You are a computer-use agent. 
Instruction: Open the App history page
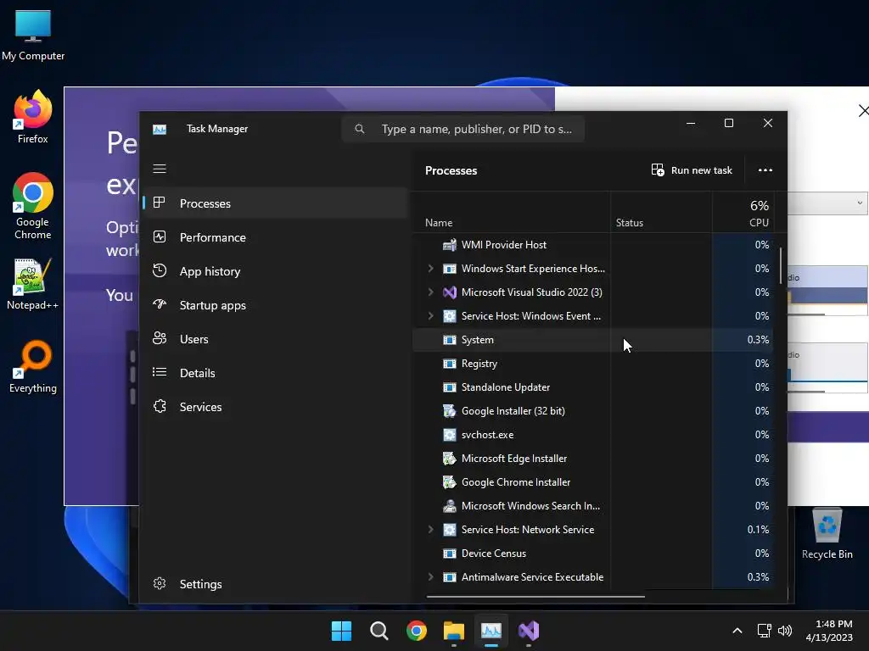click(276, 271)
